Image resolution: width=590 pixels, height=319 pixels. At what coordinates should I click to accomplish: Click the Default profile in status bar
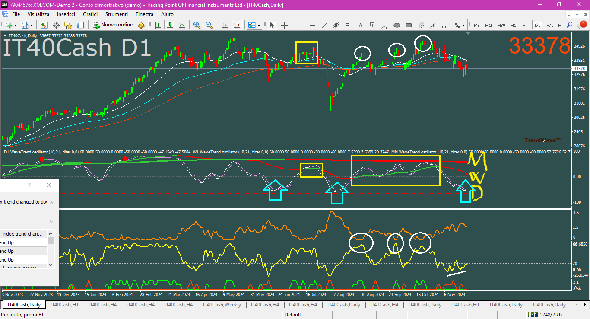pos(293,315)
